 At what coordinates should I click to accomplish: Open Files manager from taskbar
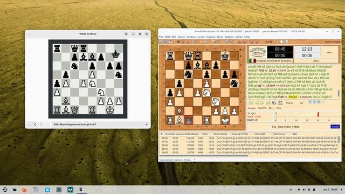pyautogui.click(x=36, y=190)
